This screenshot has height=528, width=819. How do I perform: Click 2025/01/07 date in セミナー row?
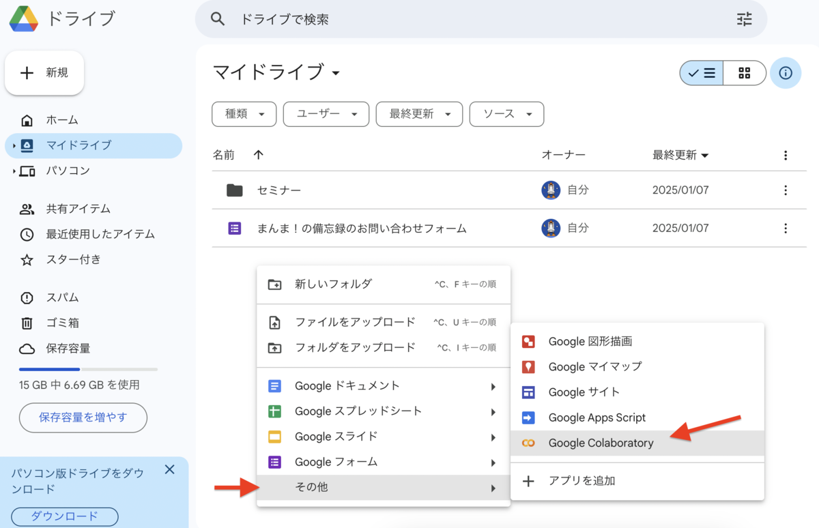[x=680, y=190]
